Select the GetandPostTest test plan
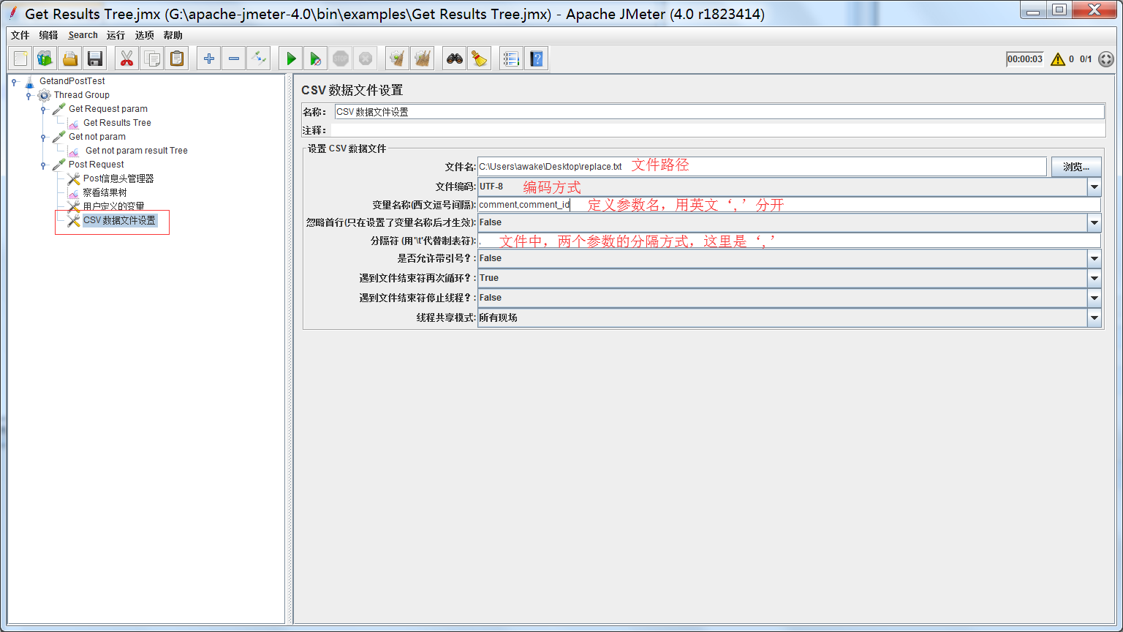Viewport: 1123px width, 632px height. 72,81
